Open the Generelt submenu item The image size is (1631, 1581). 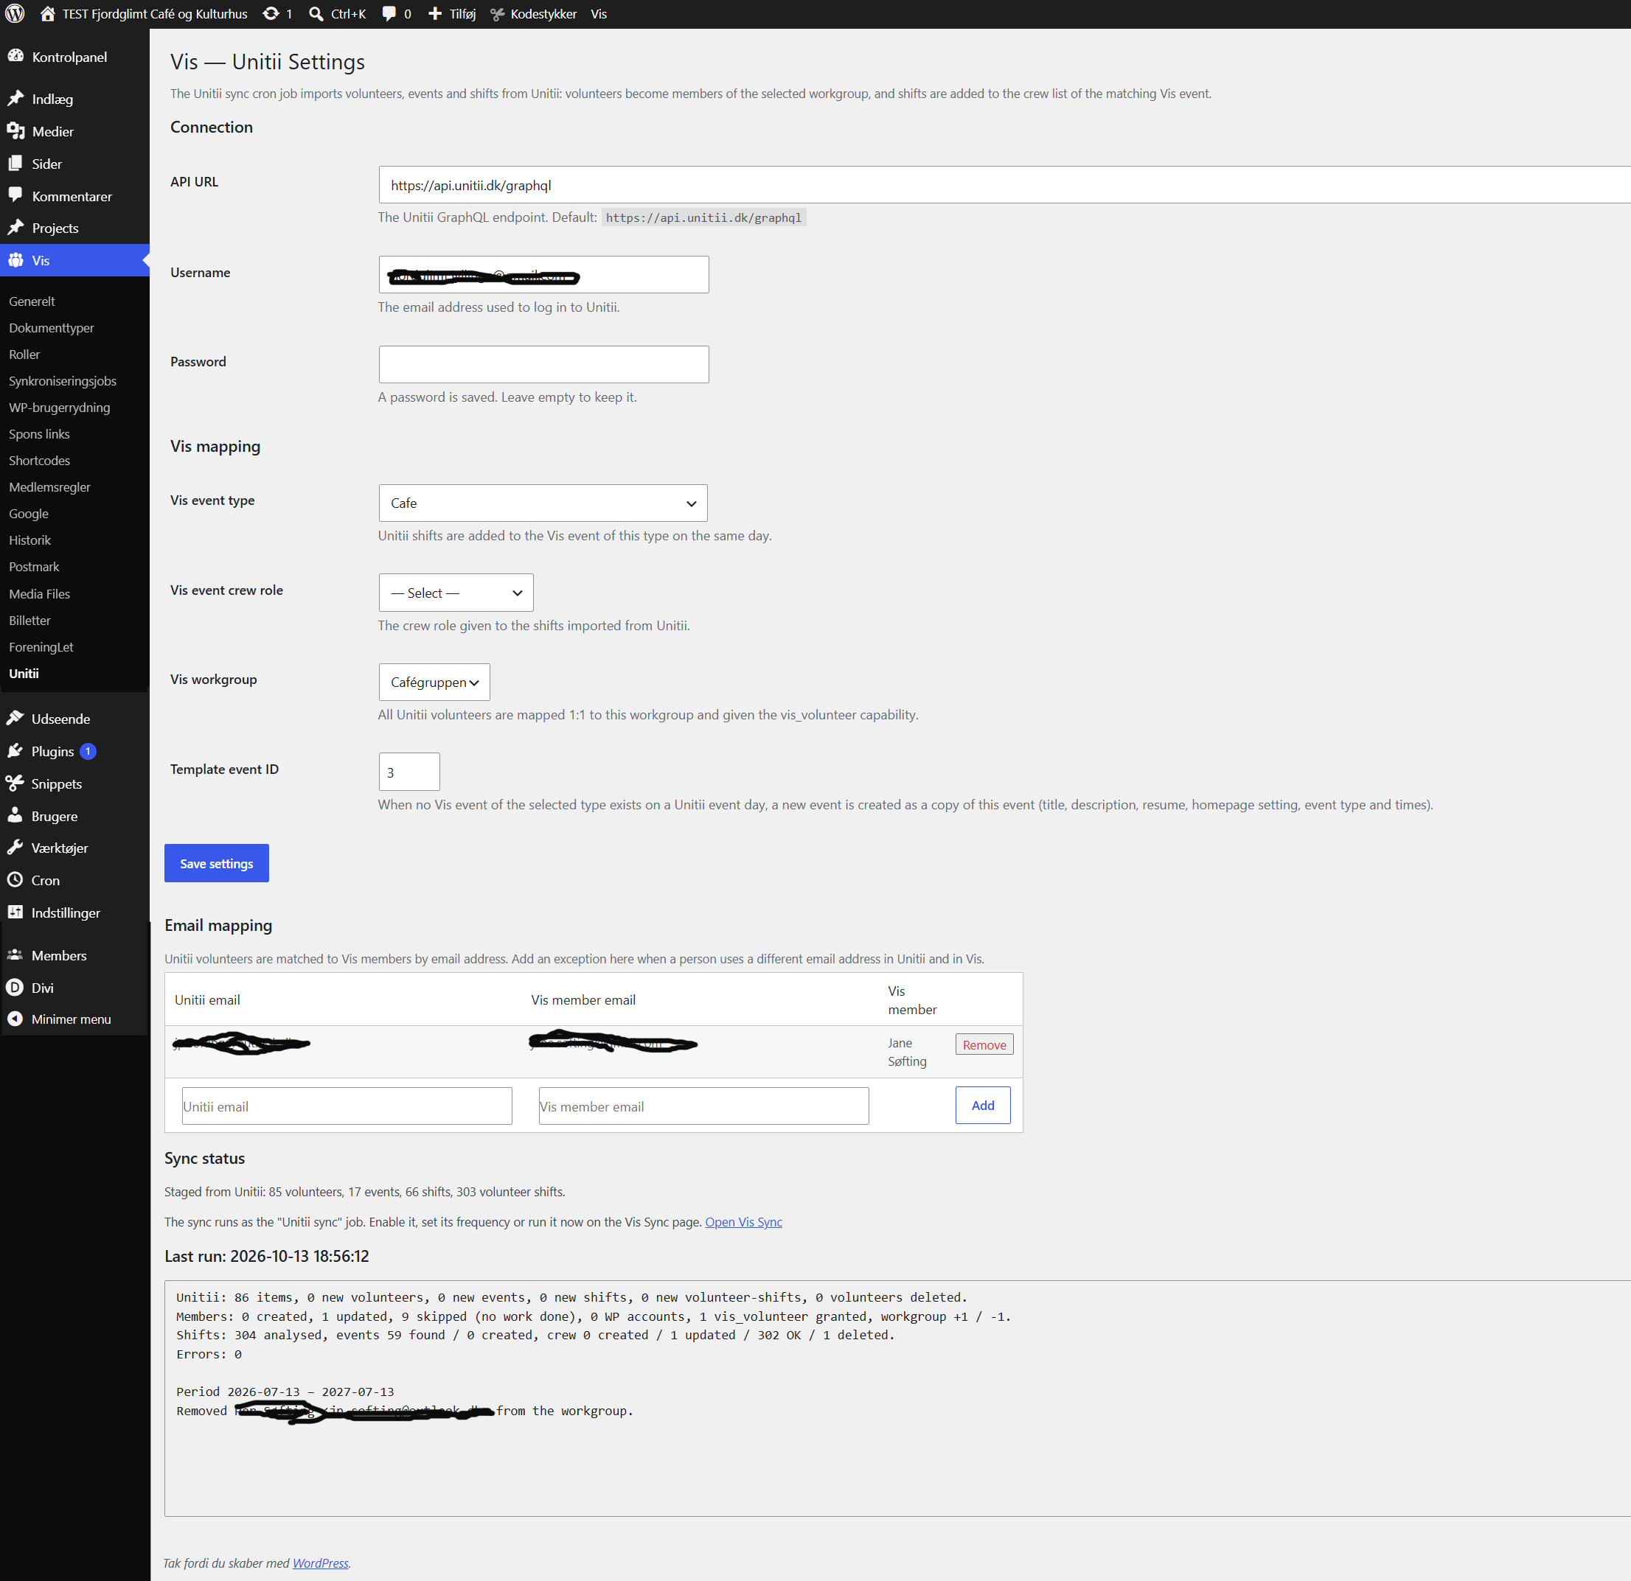tap(32, 301)
